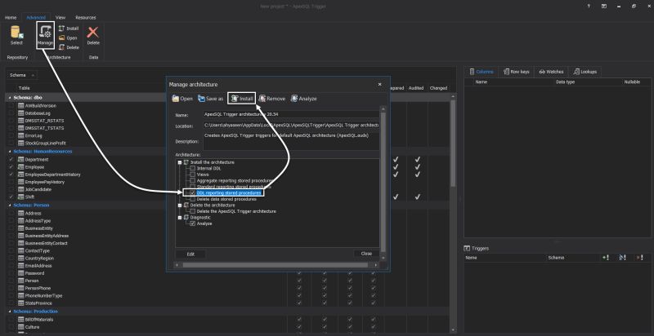Open the Resources ribbon tab
The image size is (654, 336).
(86, 17)
